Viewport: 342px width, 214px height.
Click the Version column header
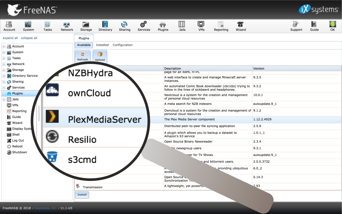297,68
